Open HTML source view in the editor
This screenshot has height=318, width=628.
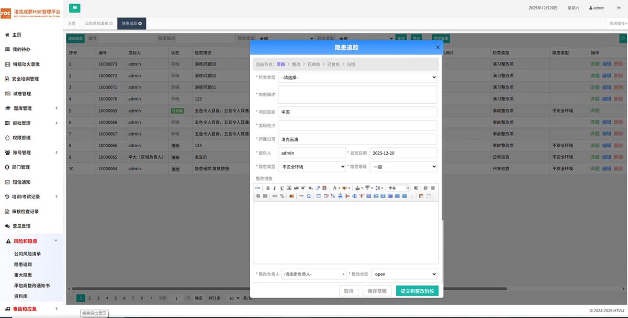pyautogui.click(x=257, y=188)
